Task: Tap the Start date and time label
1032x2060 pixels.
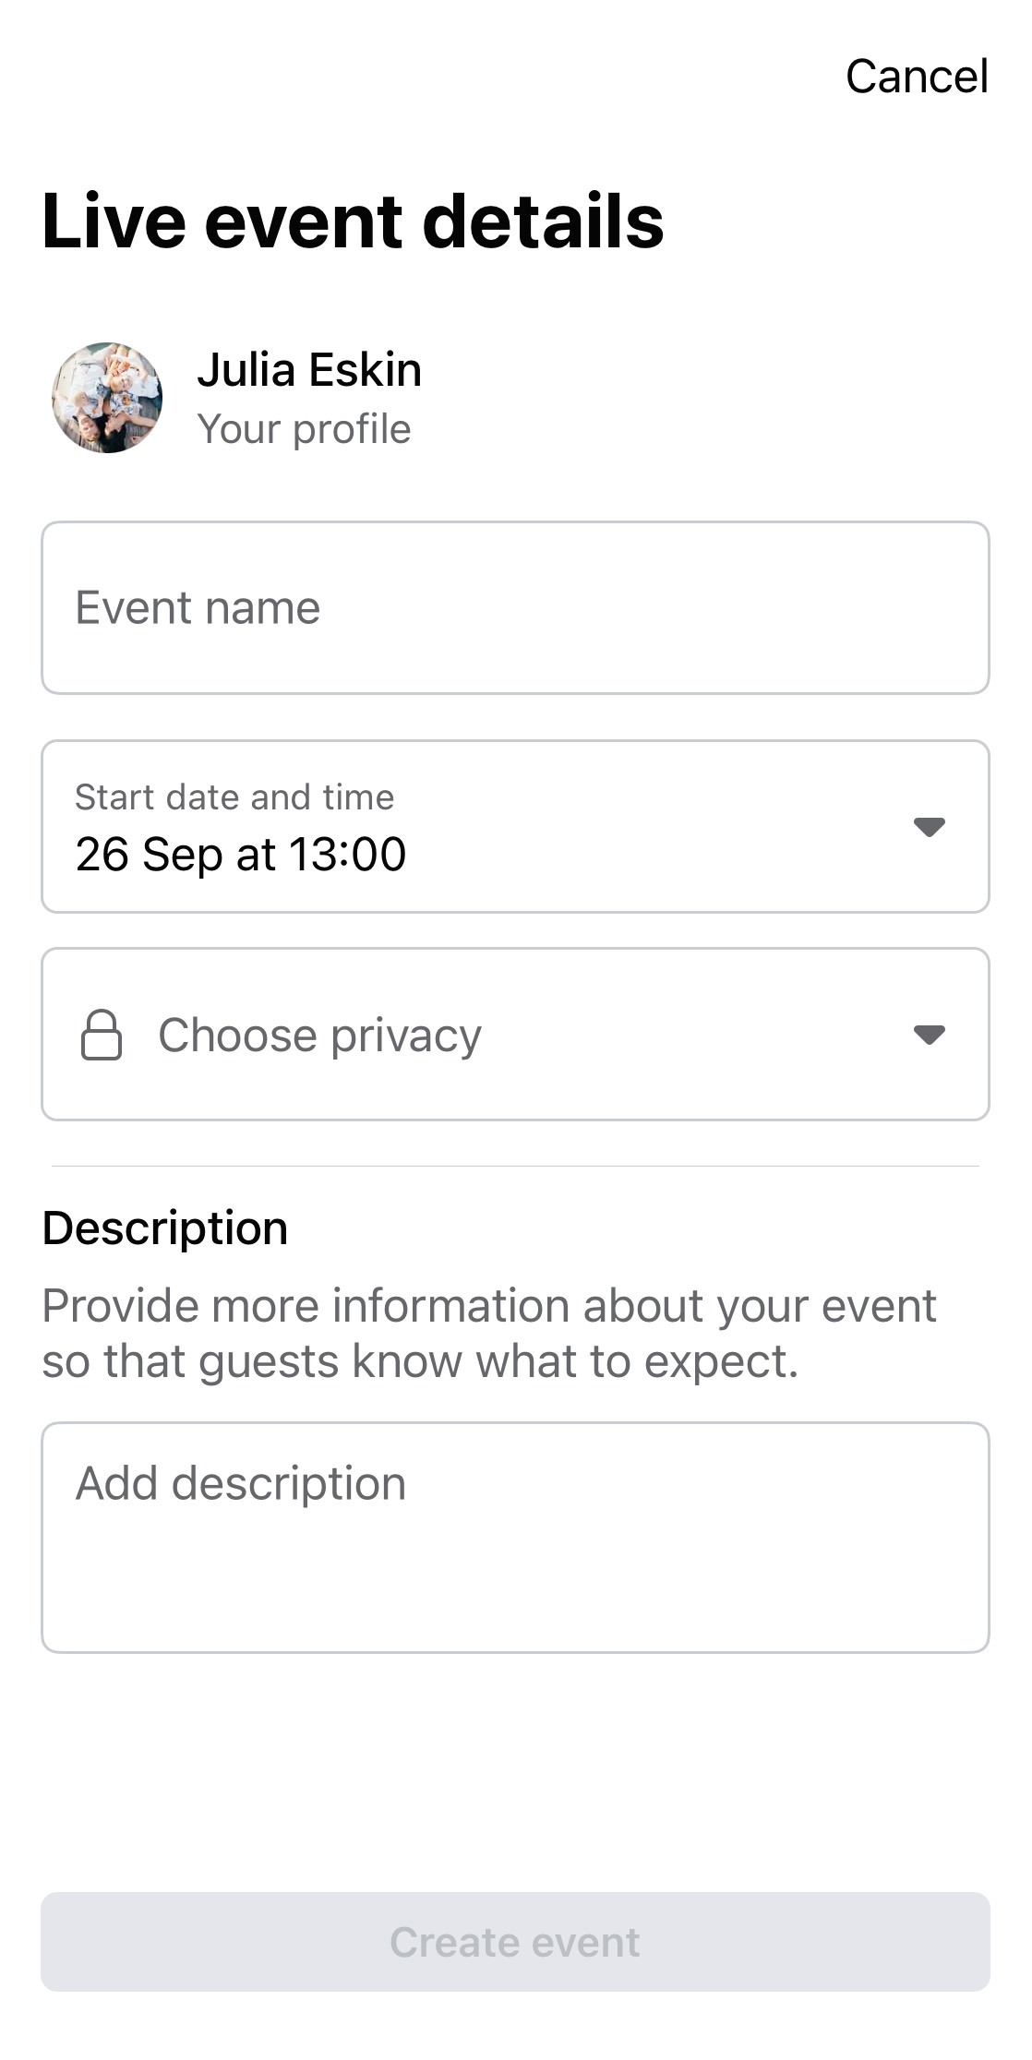Action: point(234,797)
